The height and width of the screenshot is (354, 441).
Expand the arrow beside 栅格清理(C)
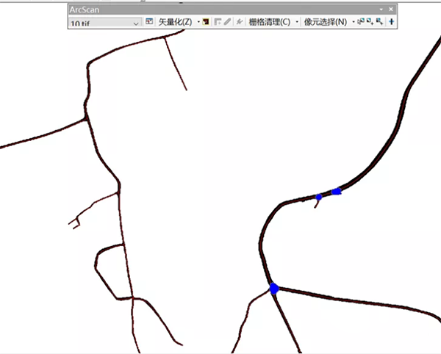[297, 21]
